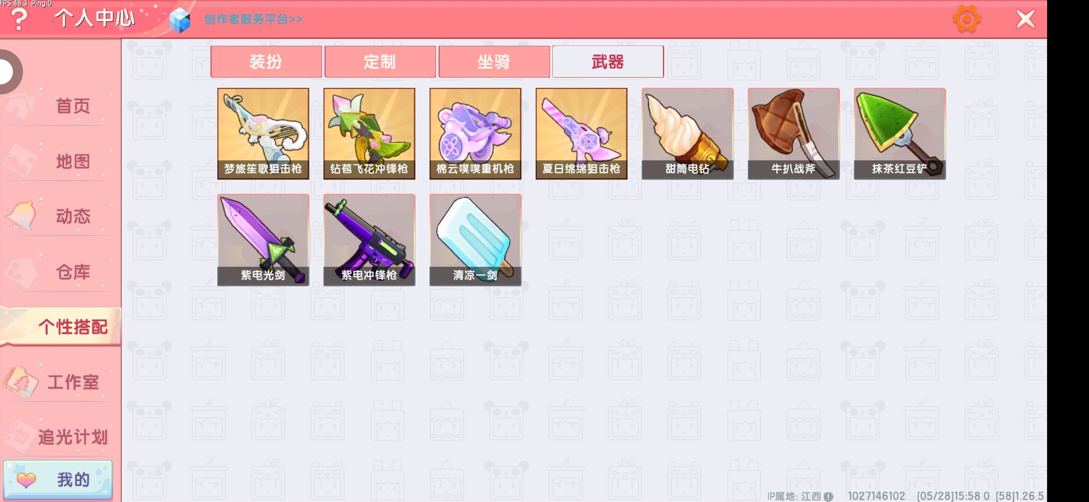Choose the 棉云噗噗重机枪 weapon
Viewport: 1089px width, 502px height.
(x=476, y=134)
